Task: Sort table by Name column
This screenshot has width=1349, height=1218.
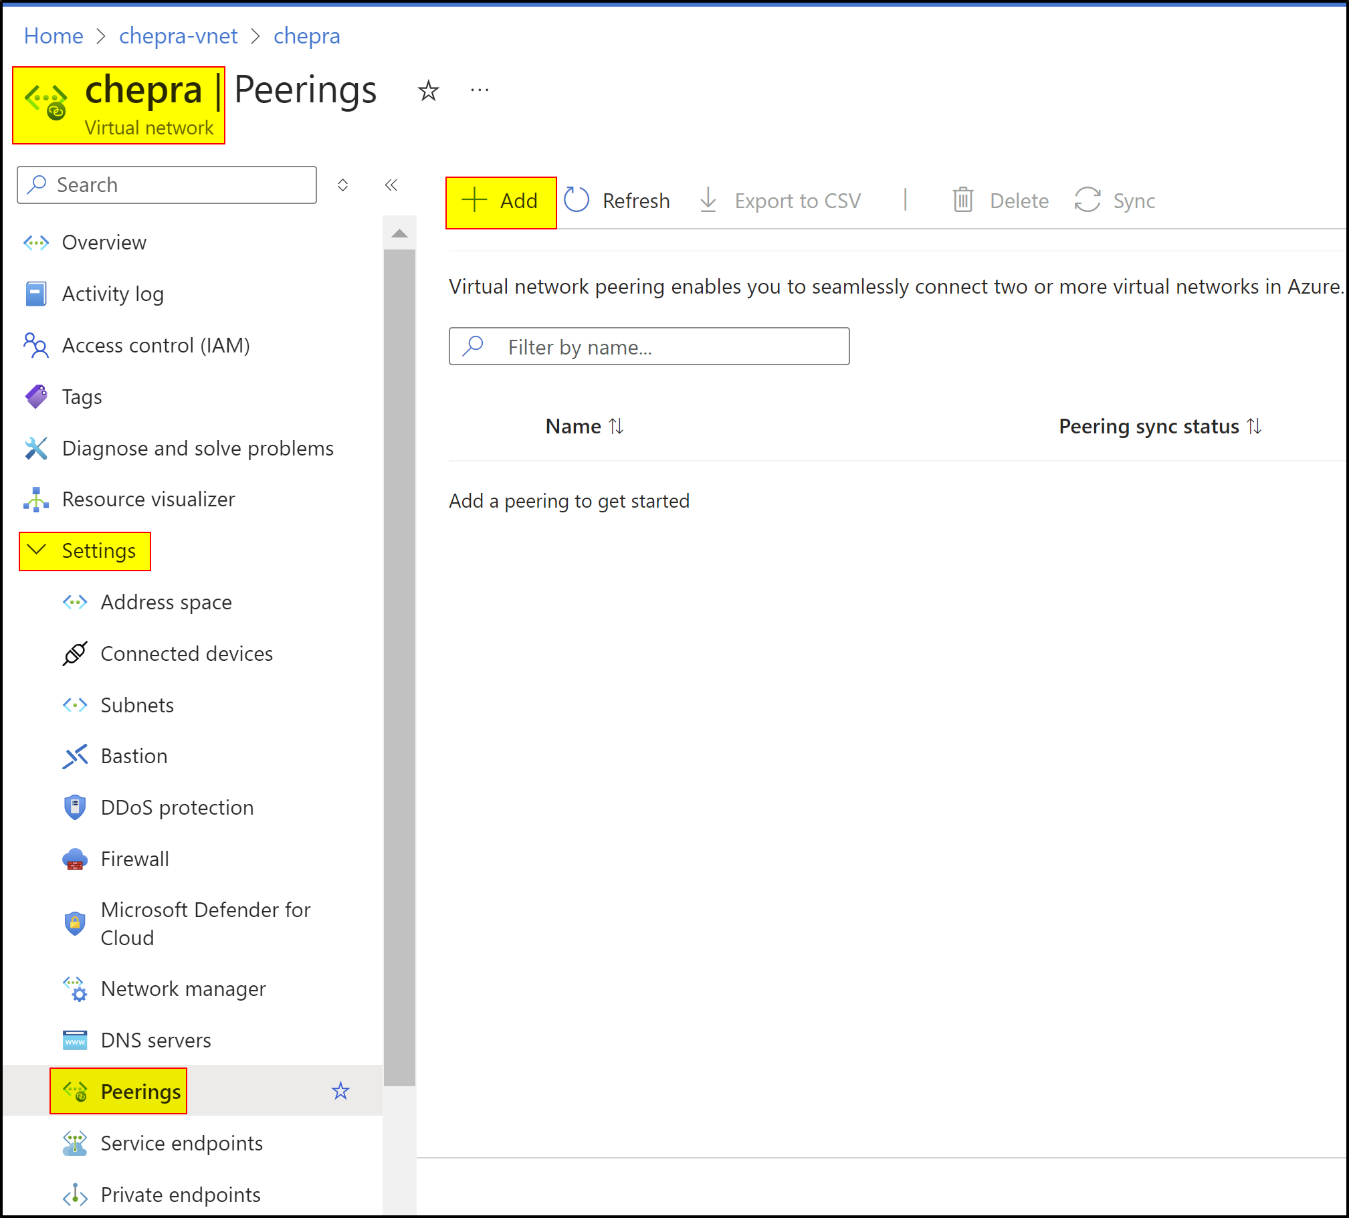Action: tap(585, 426)
